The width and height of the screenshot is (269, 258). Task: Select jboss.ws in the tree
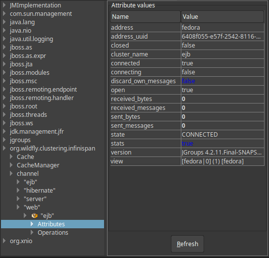point(21,123)
